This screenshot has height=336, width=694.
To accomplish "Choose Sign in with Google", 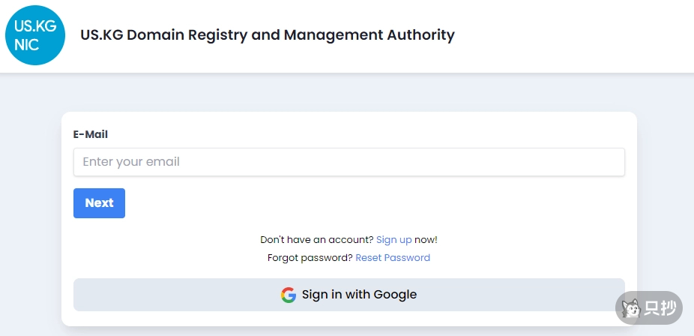I will [348, 295].
